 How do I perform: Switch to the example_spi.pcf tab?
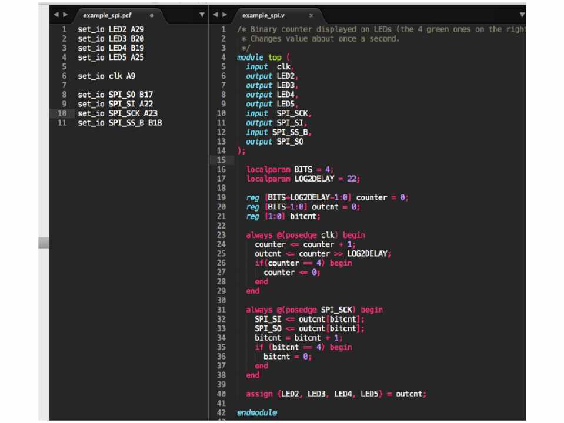106,13
